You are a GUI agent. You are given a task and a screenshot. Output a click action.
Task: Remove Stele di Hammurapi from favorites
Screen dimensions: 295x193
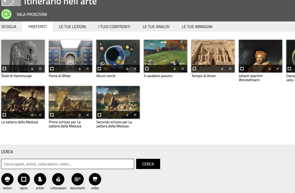tap(40, 69)
